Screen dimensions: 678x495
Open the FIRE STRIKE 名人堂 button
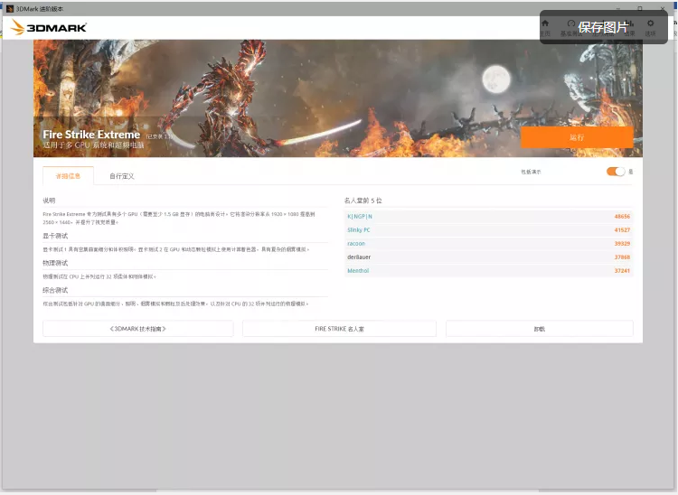[339, 329]
